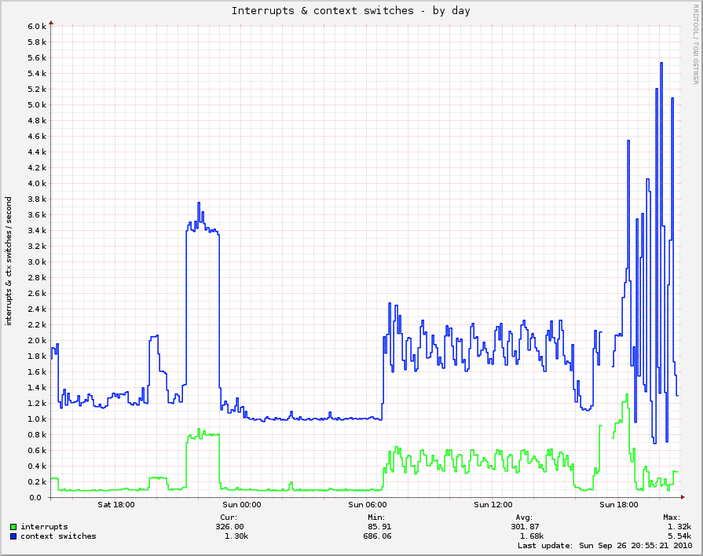Select interrupts minimum value 85.91
The image size is (703, 556).
[379, 527]
